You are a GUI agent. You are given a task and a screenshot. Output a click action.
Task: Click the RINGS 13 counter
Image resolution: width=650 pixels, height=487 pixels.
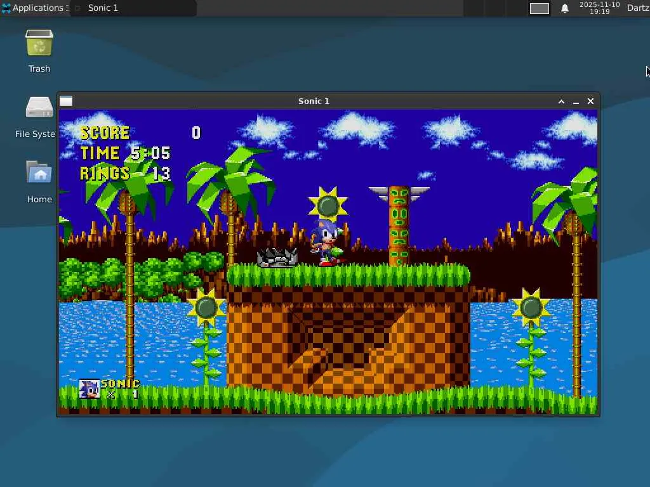[125, 174]
